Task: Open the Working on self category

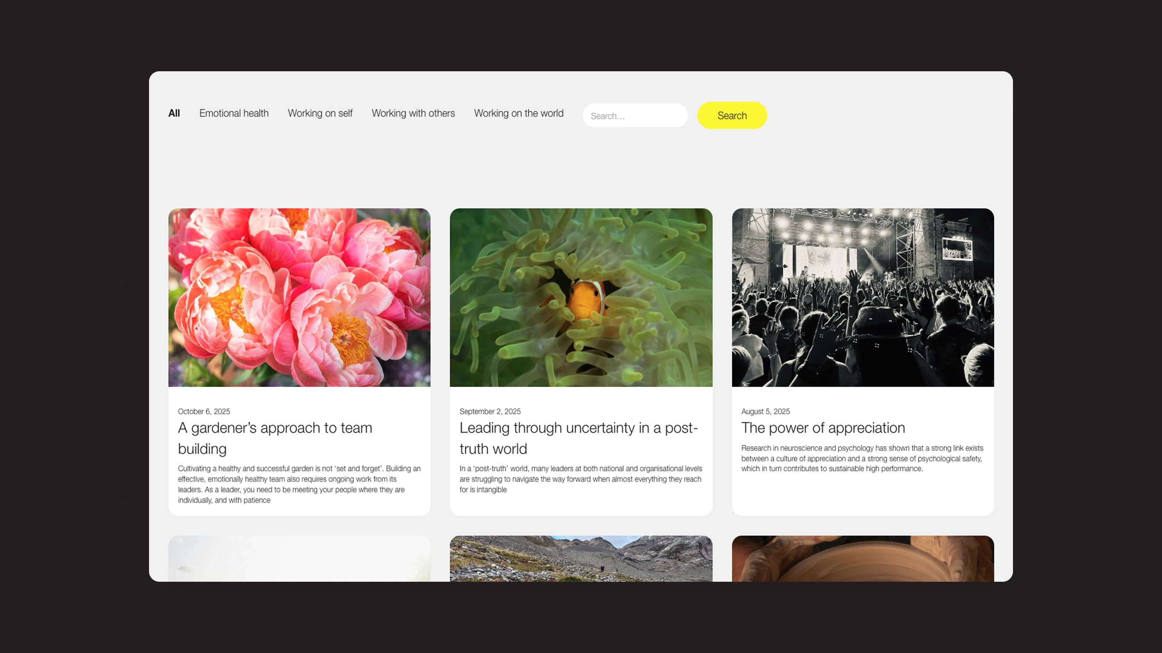Action: [320, 113]
